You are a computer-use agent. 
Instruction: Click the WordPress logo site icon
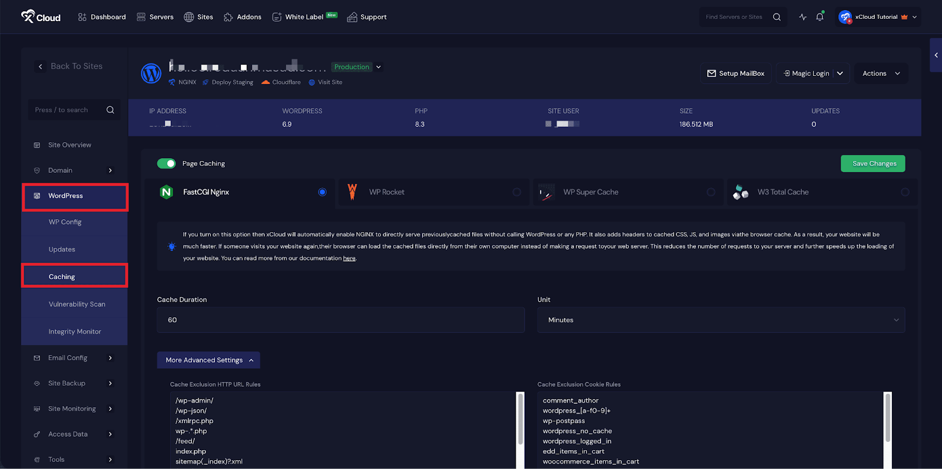pos(151,73)
